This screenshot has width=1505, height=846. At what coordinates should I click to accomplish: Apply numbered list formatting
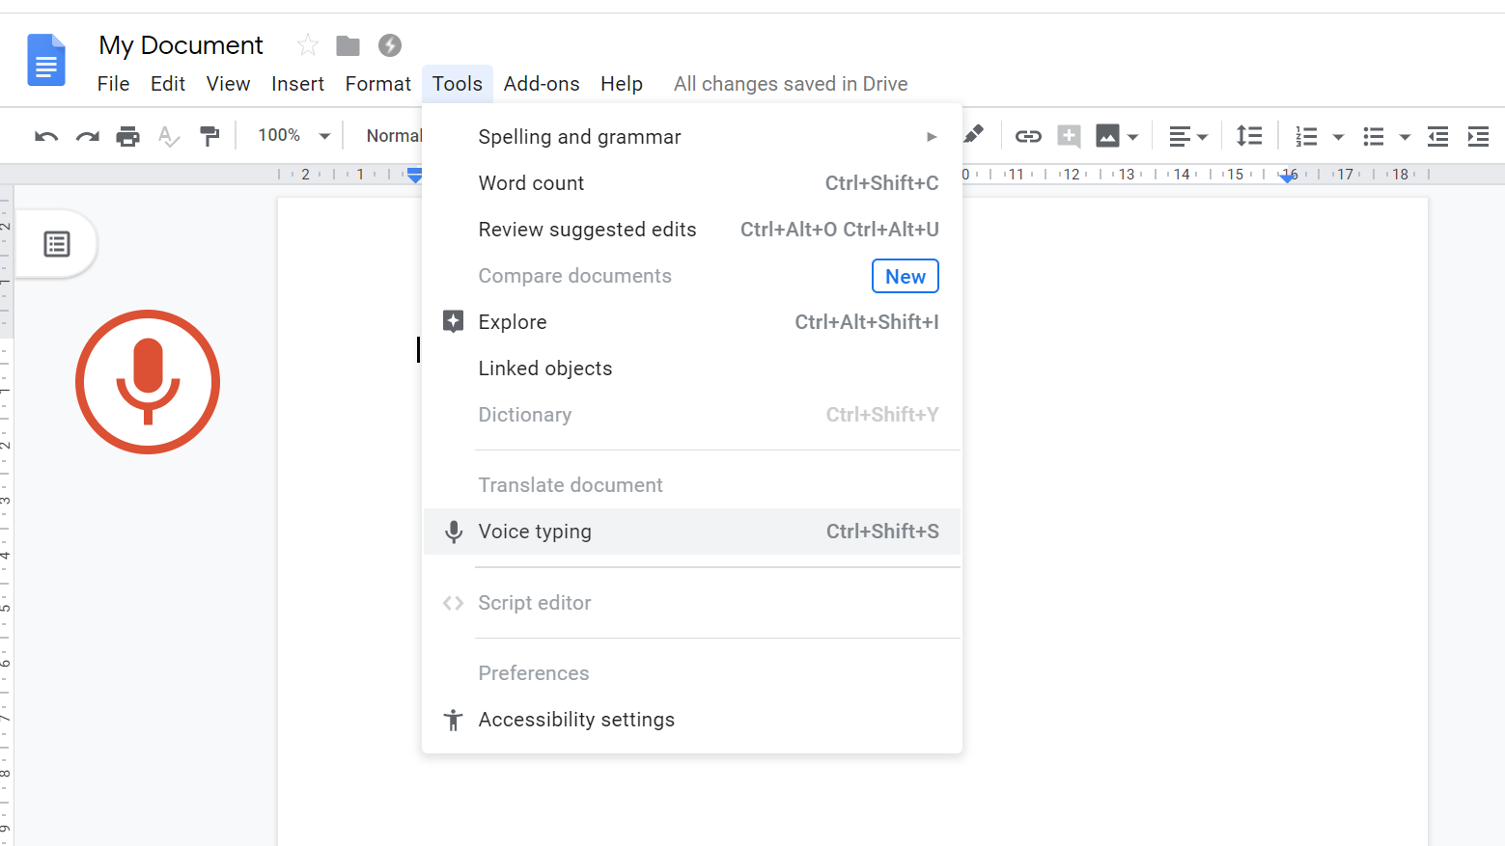(x=1306, y=137)
